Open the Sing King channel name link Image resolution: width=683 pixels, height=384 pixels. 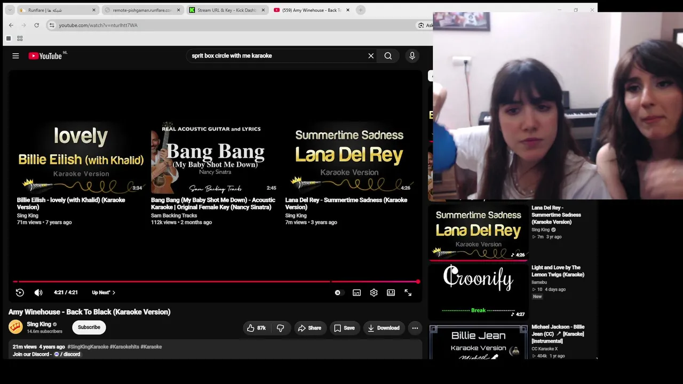[x=39, y=324]
